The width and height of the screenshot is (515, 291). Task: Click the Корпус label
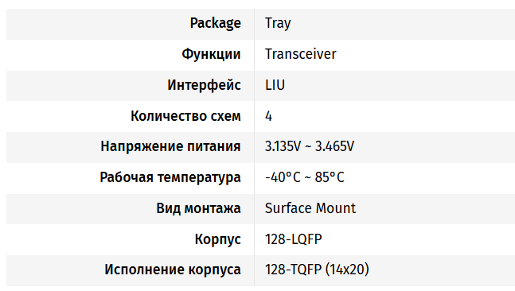[218, 239]
